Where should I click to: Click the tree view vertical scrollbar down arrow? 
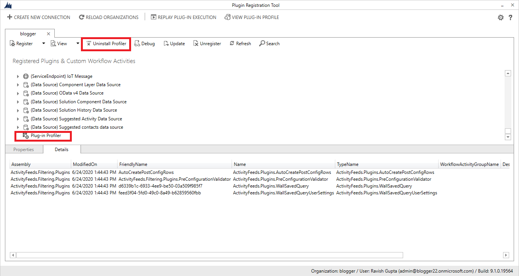[x=508, y=137]
